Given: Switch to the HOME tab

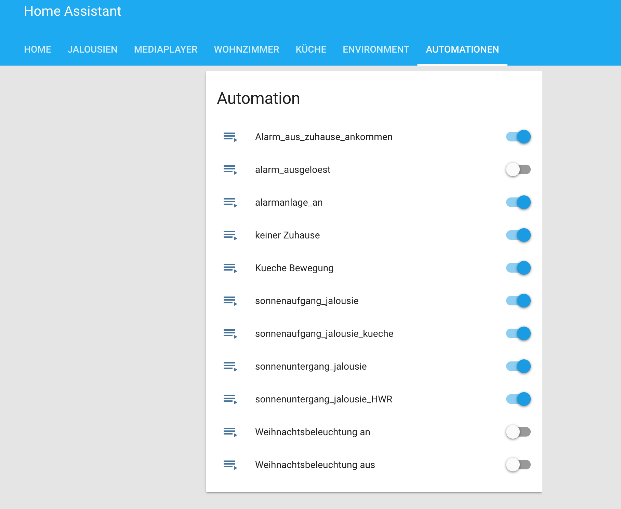Looking at the screenshot, I should click(x=38, y=49).
